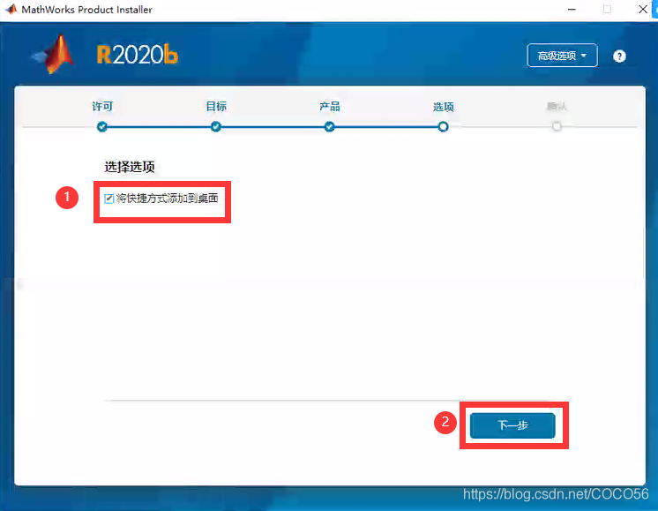
Task: Minimize the installer window
Action: [x=572, y=9]
